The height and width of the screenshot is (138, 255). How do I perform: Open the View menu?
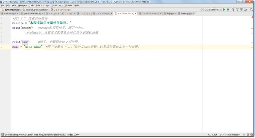14,5
